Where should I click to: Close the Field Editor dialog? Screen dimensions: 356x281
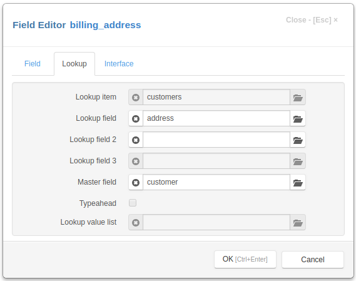(x=312, y=20)
